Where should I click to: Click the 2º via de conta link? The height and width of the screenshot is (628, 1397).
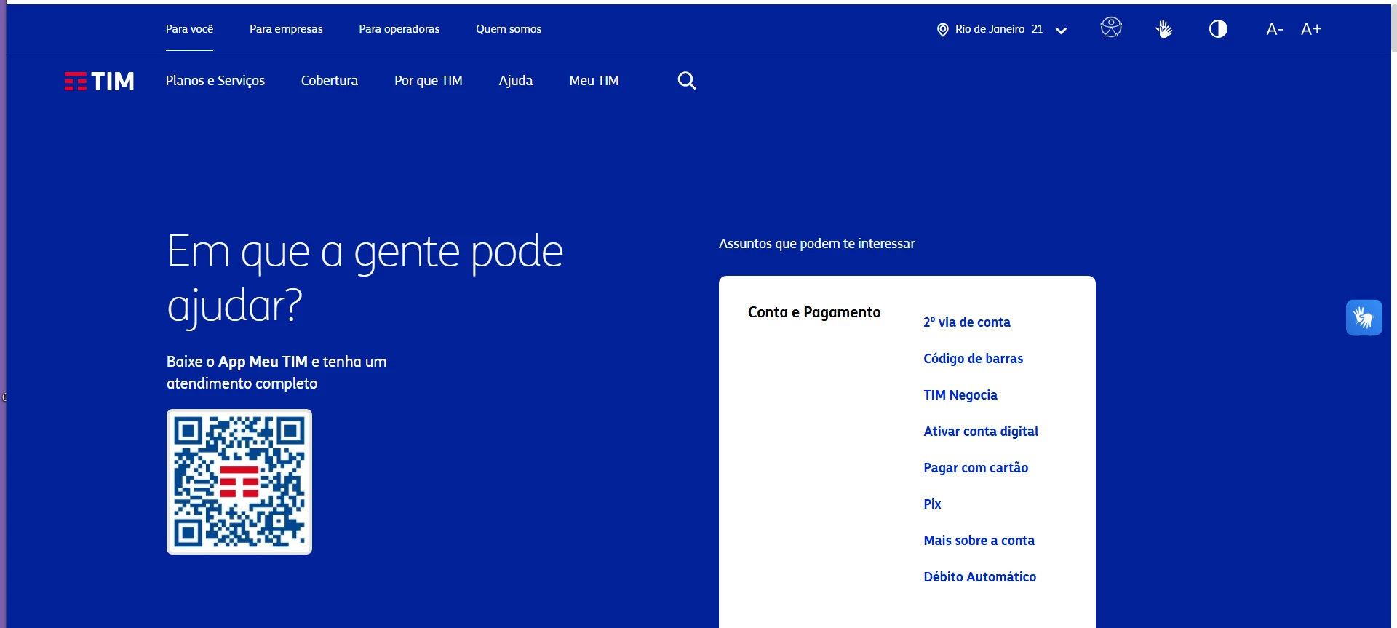point(967,322)
